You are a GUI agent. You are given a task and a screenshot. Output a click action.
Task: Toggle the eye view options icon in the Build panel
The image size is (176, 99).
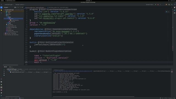tap(4, 75)
